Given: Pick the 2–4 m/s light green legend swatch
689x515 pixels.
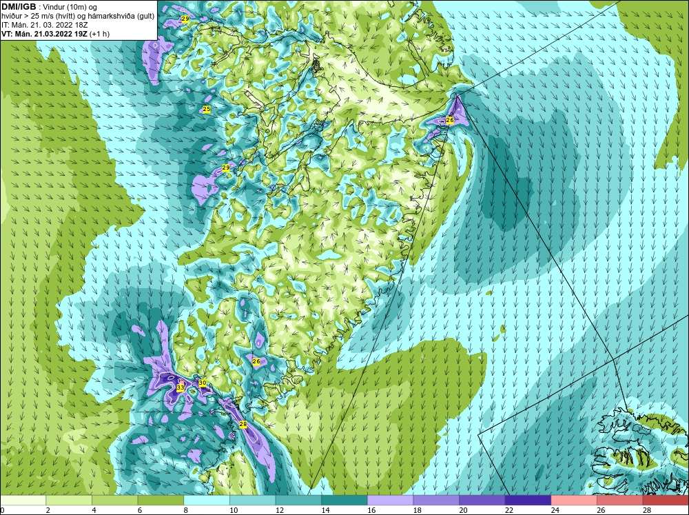Looking at the screenshot, I should point(68,500).
